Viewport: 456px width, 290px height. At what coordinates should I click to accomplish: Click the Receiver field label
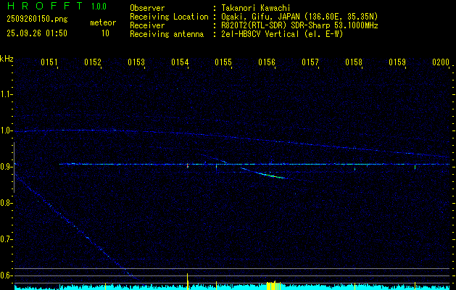(147, 25)
